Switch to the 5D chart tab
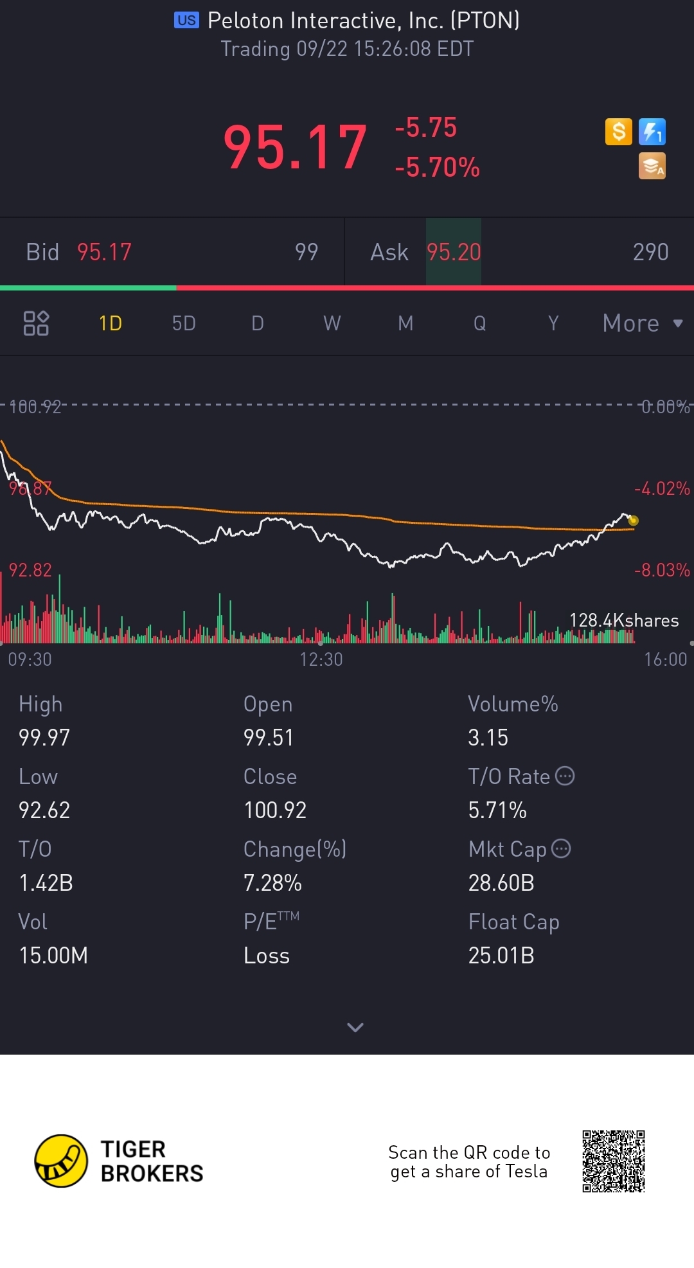694x1268 pixels. pyautogui.click(x=184, y=323)
